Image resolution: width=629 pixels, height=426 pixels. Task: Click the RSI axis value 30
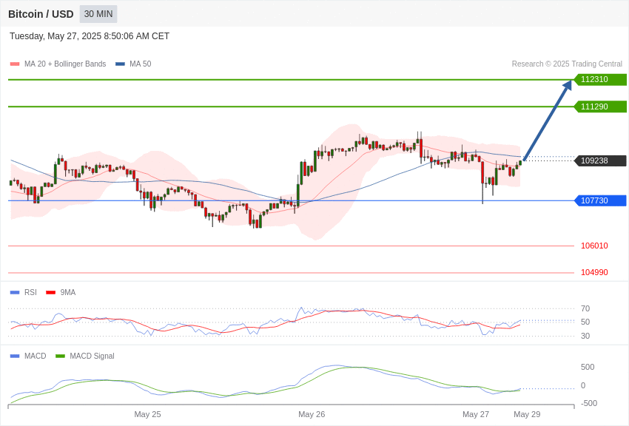tap(585, 336)
